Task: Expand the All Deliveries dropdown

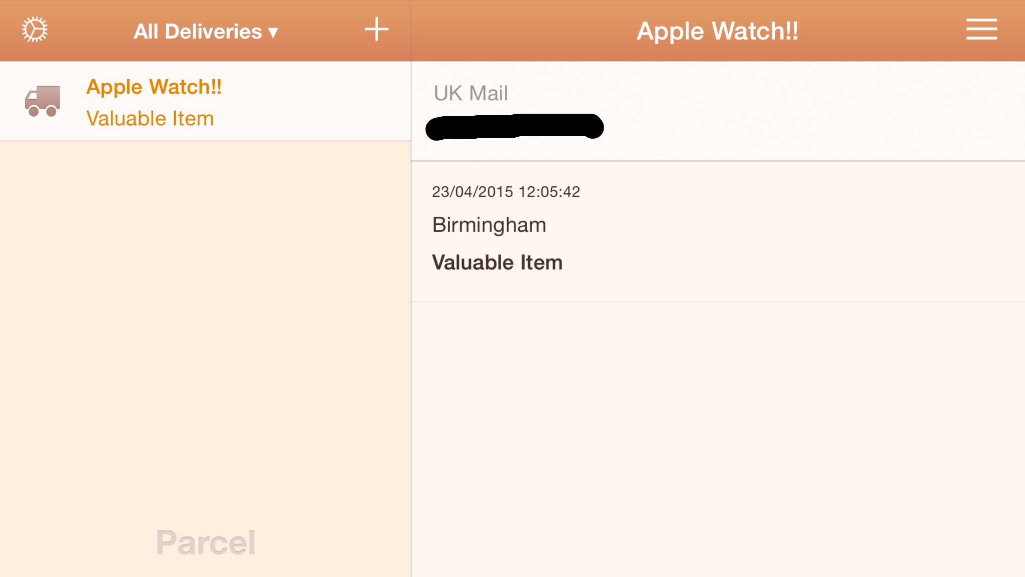Action: pyautogui.click(x=206, y=32)
